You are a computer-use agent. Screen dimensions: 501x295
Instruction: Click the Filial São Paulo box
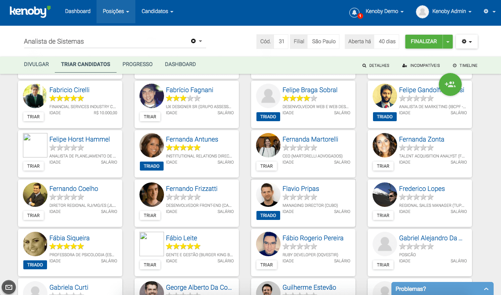315,42
